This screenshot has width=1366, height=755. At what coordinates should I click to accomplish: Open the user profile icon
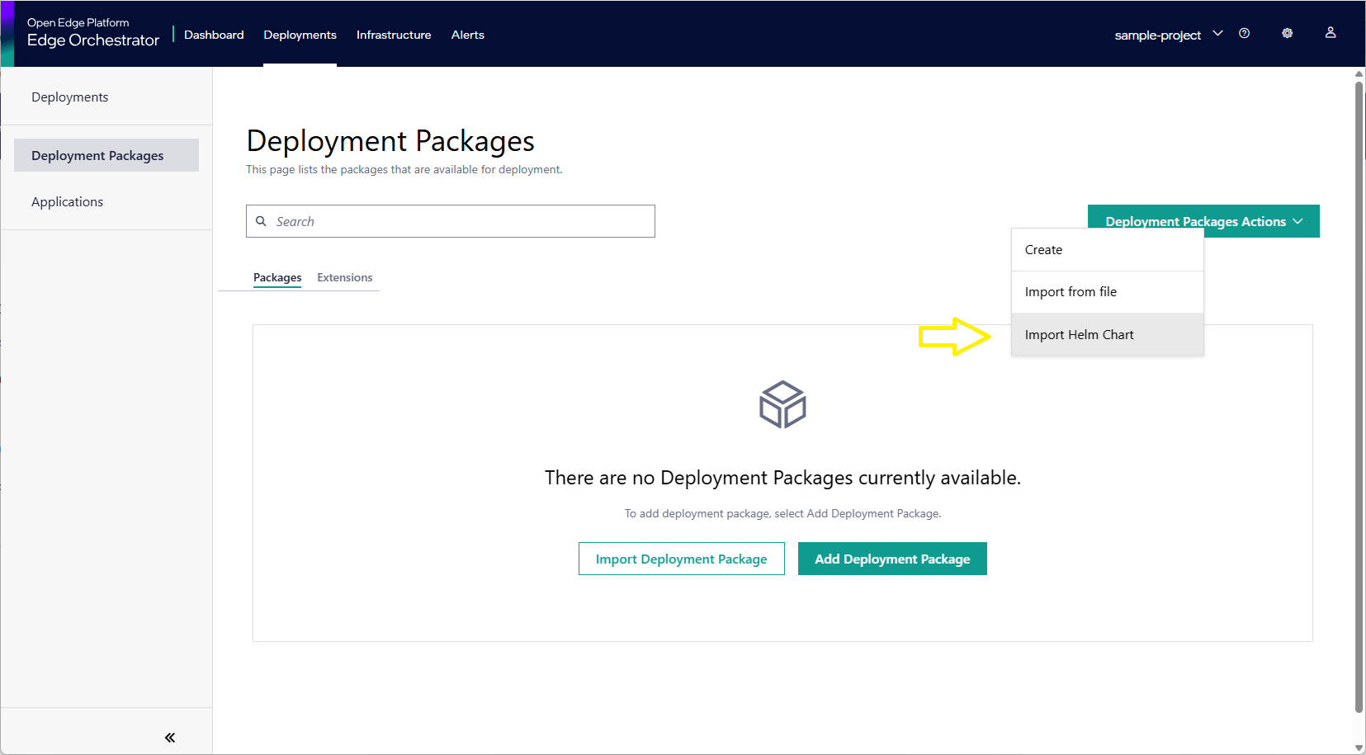[x=1330, y=33]
